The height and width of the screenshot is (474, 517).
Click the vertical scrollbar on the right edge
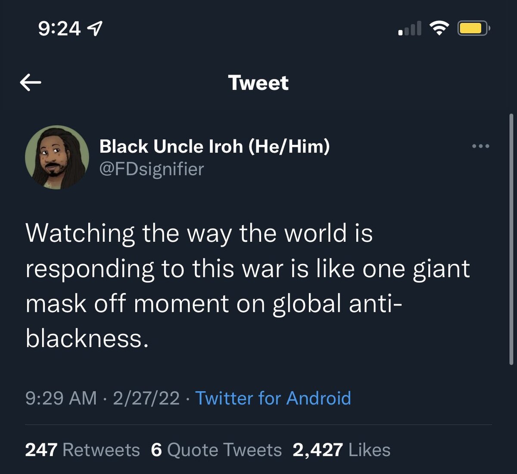pos(511,239)
